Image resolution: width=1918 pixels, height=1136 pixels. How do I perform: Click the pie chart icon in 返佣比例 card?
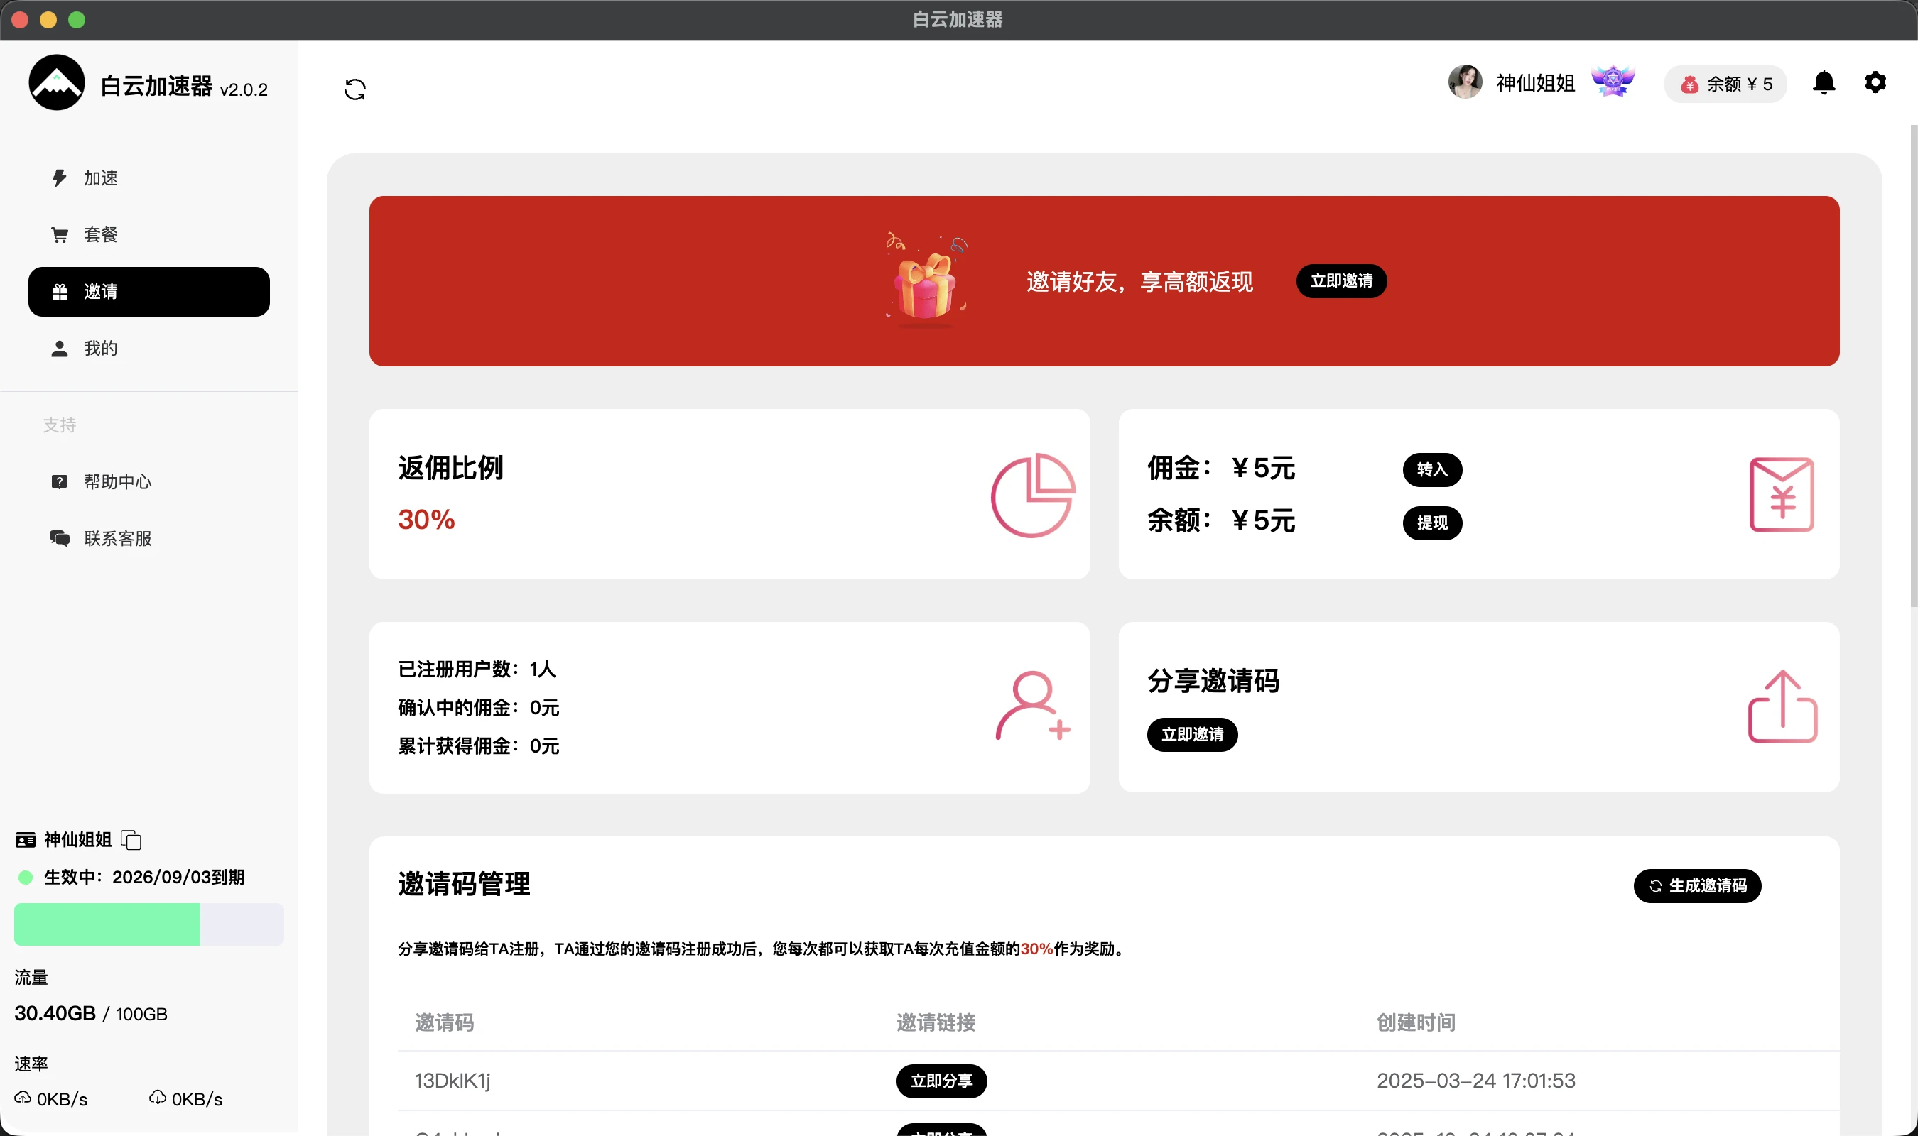click(x=1032, y=496)
